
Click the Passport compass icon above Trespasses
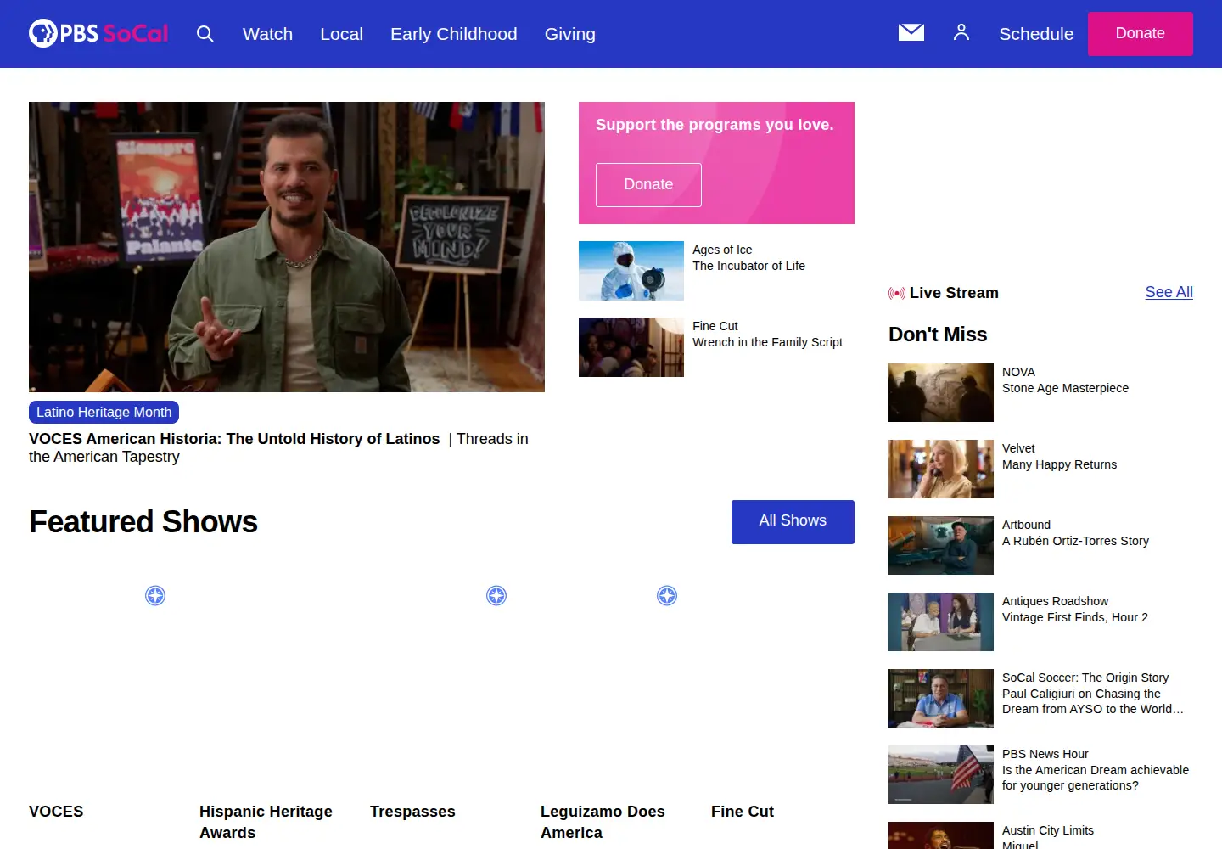(496, 595)
